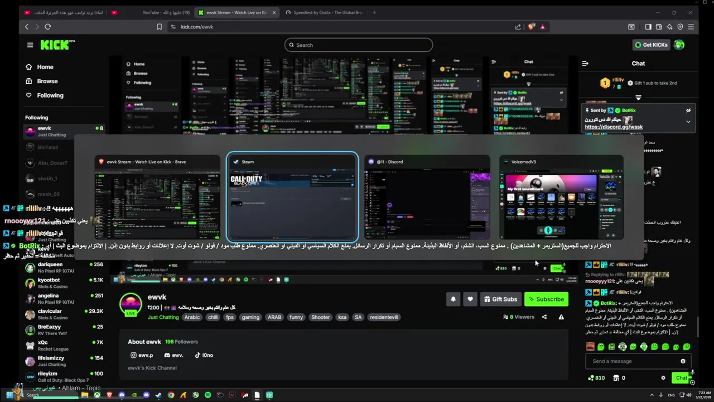Switch to ewvk Stream Brave window thumbnail
Screen dimensions: 714x402
157,197
